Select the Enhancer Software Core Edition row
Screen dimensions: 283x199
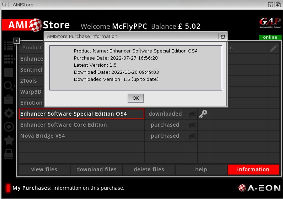[x=81, y=125]
